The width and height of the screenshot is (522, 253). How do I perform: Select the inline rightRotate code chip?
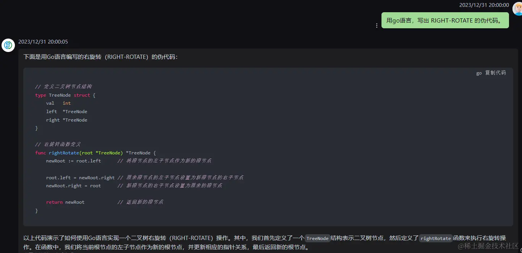click(x=436, y=238)
